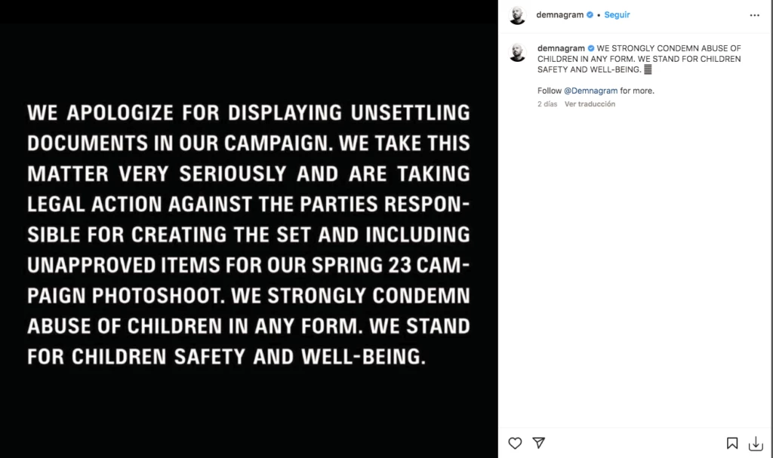Click the black apology statement image
Screen dimensions: 773x458
coord(248,234)
